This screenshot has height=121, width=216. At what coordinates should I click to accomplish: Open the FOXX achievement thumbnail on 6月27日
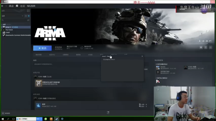[x=38, y=83]
